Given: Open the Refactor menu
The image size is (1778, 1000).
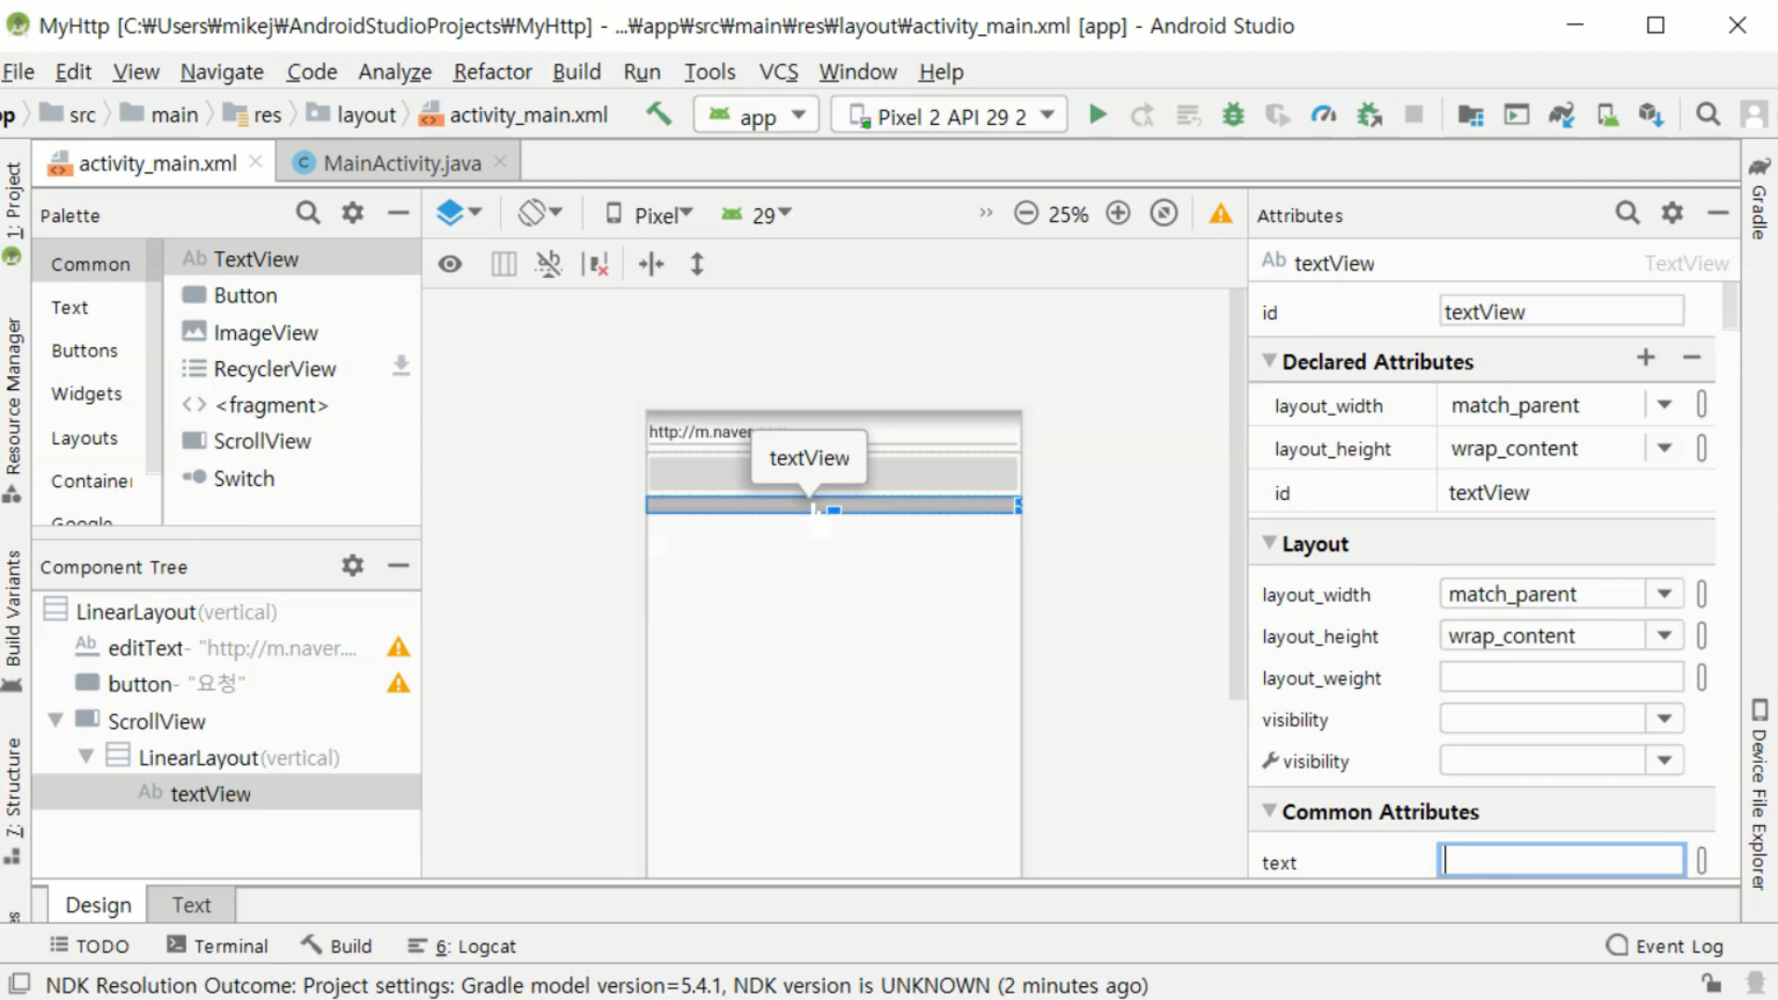Looking at the screenshot, I should tap(492, 71).
